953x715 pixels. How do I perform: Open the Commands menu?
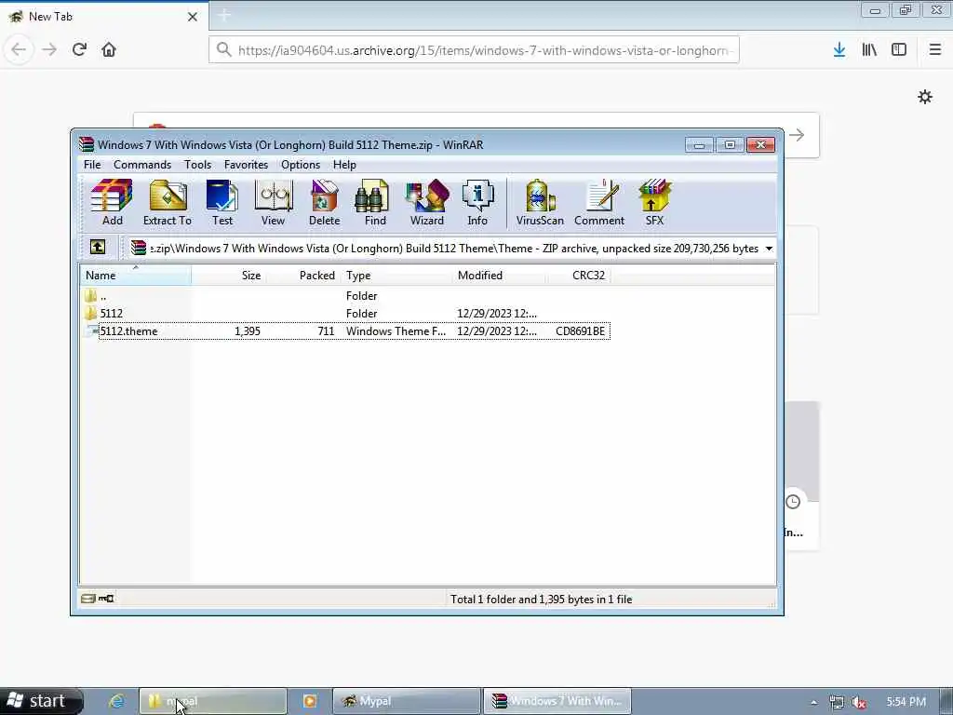(142, 165)
